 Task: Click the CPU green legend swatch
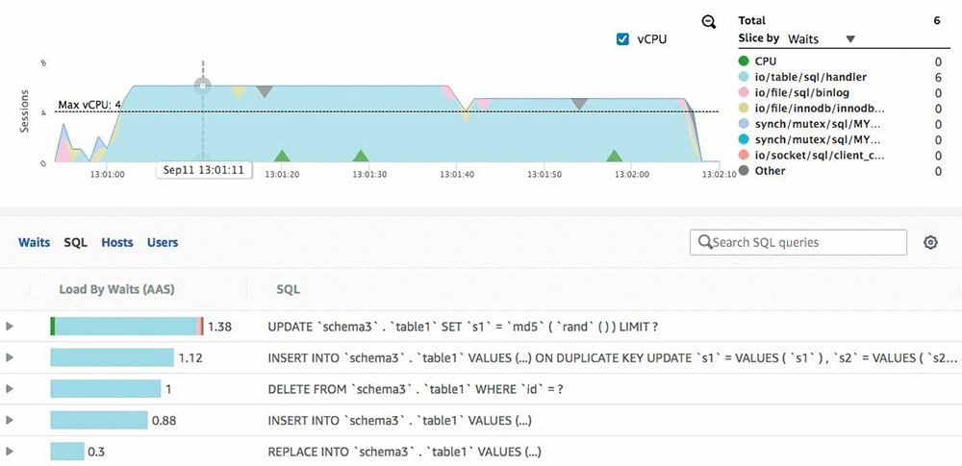744,61
